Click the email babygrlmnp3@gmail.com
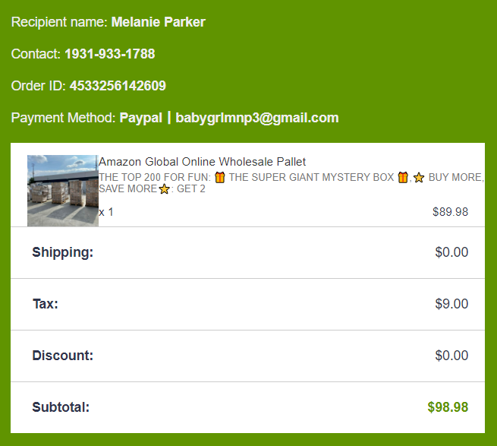 [x=257, y=118]
